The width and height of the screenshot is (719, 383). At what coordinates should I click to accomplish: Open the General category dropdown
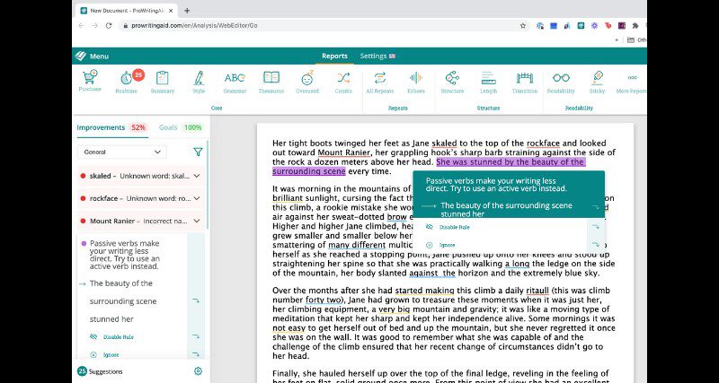122,152
